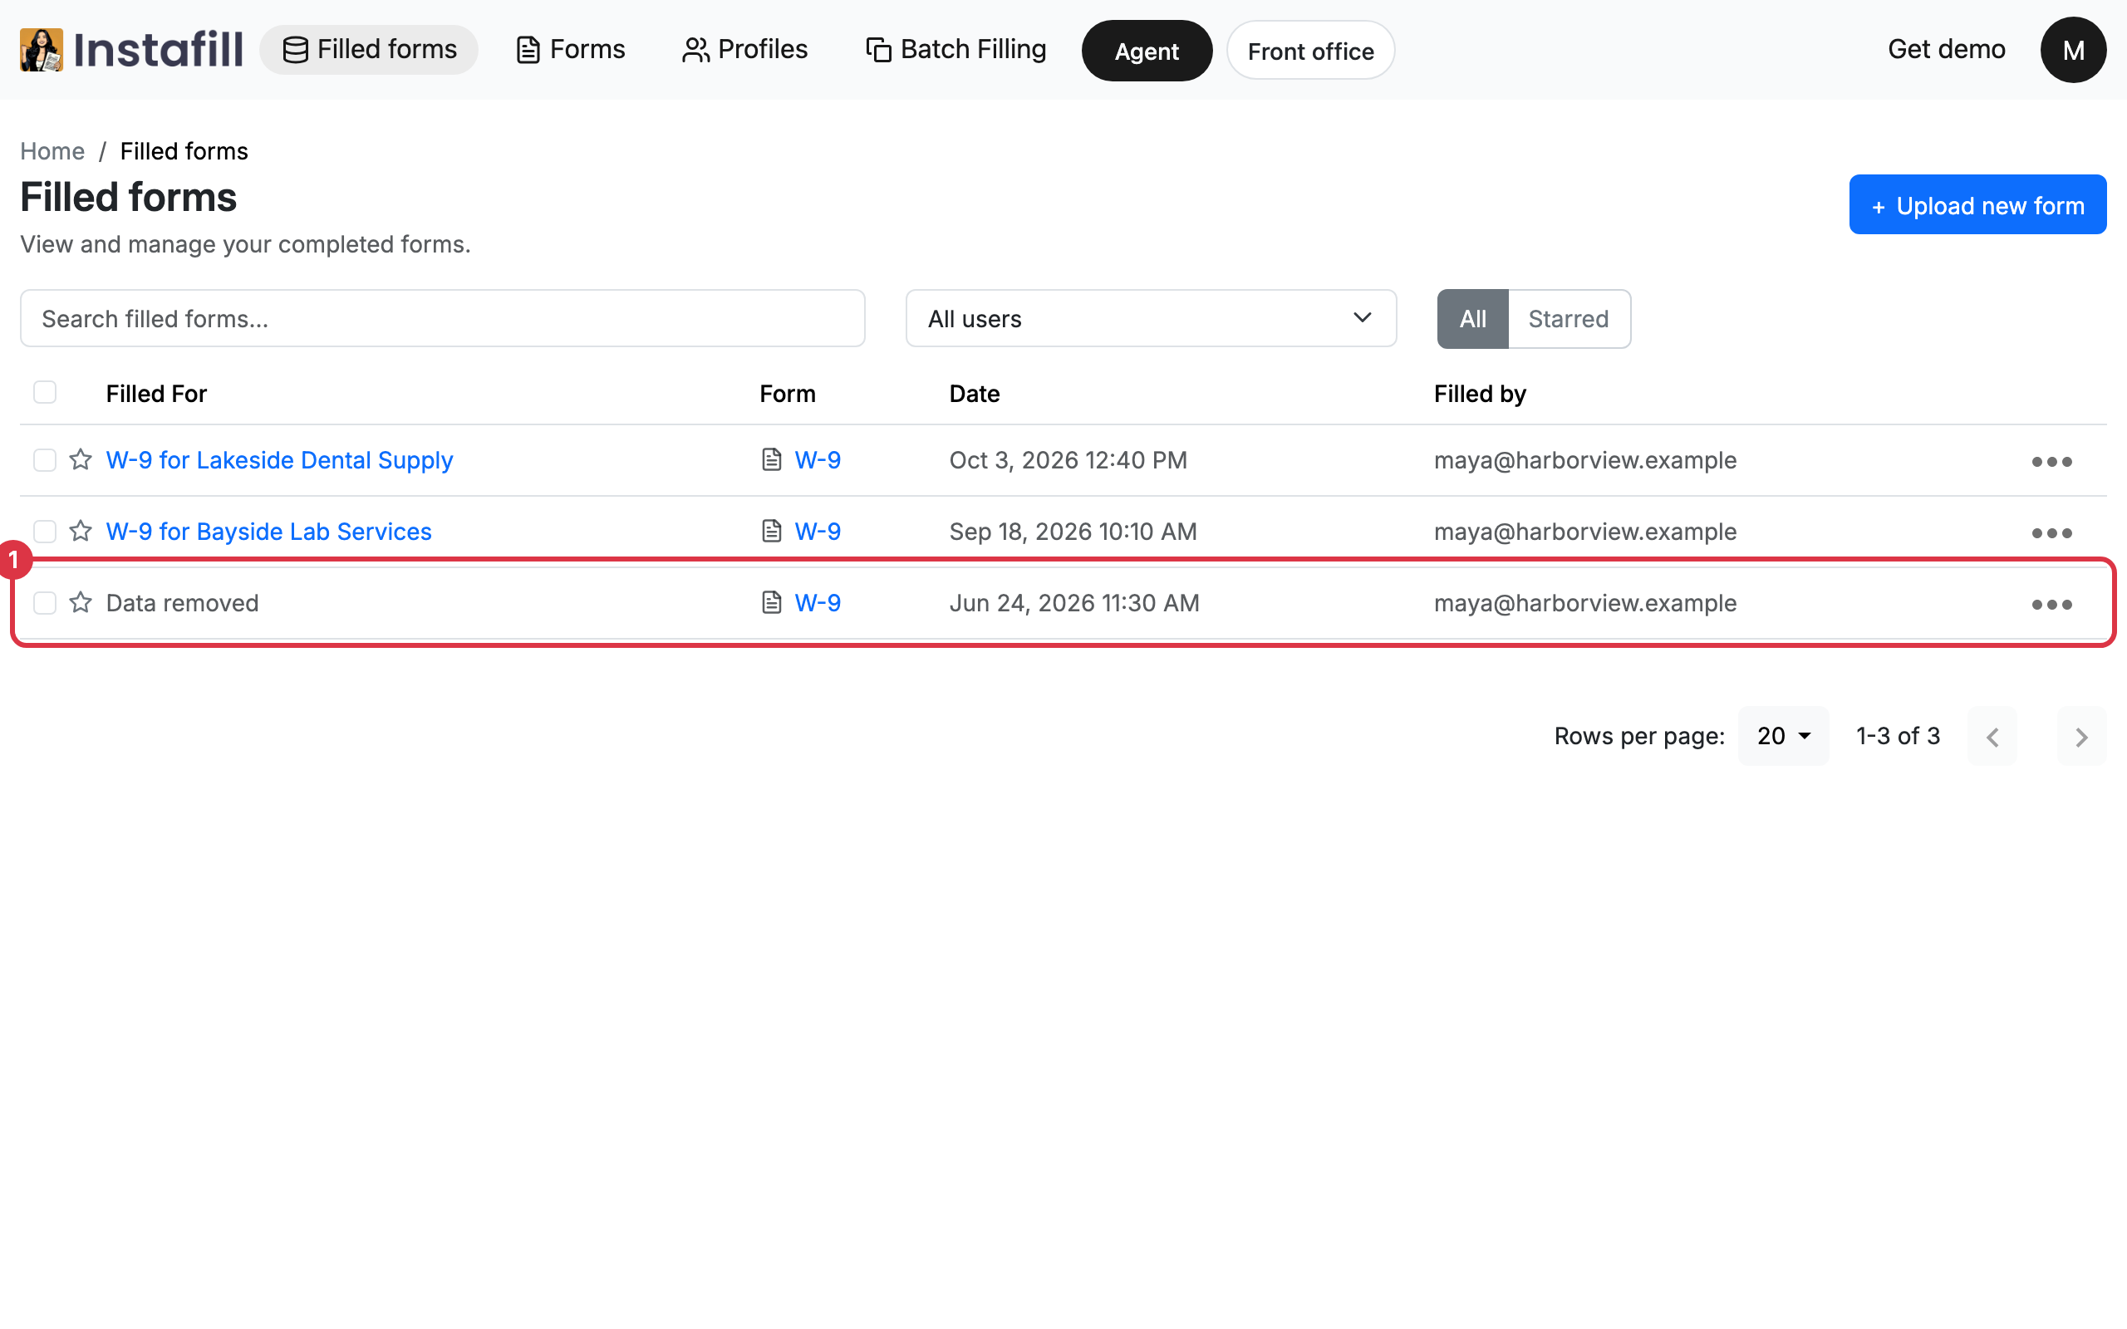
Task: Click the Filled For column header
Action: (x=156, y=394)
